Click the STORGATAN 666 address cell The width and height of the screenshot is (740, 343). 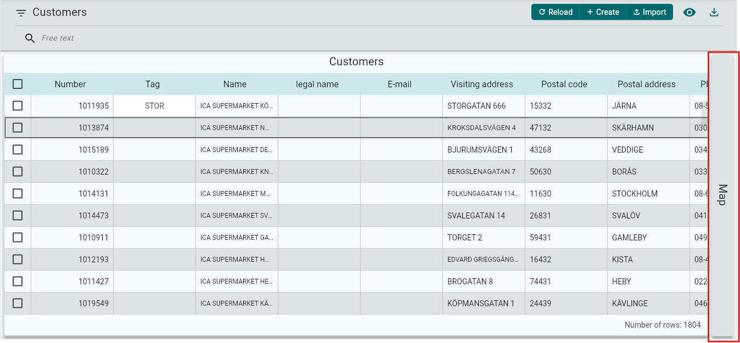pos(484,105)
